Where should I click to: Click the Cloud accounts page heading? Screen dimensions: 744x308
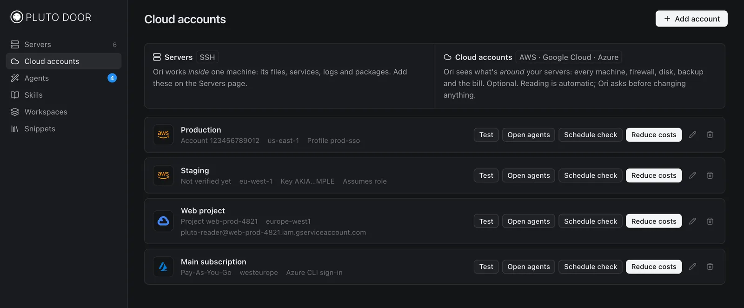[185, 19]
